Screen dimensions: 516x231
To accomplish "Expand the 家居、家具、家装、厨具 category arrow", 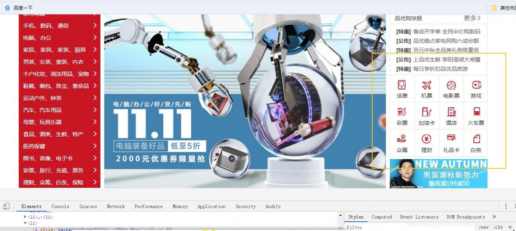I will click(x=95, y=49).
